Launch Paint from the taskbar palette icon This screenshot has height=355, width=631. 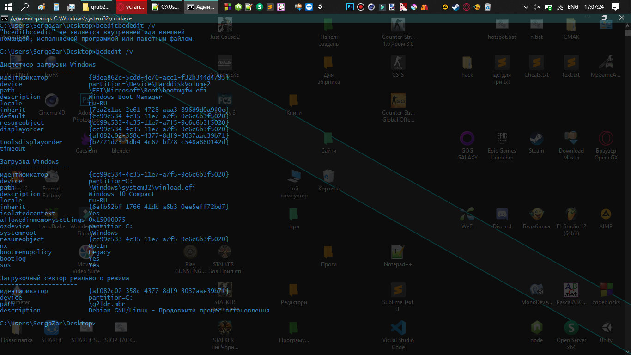pyautogui.click(x=42, y=7)
